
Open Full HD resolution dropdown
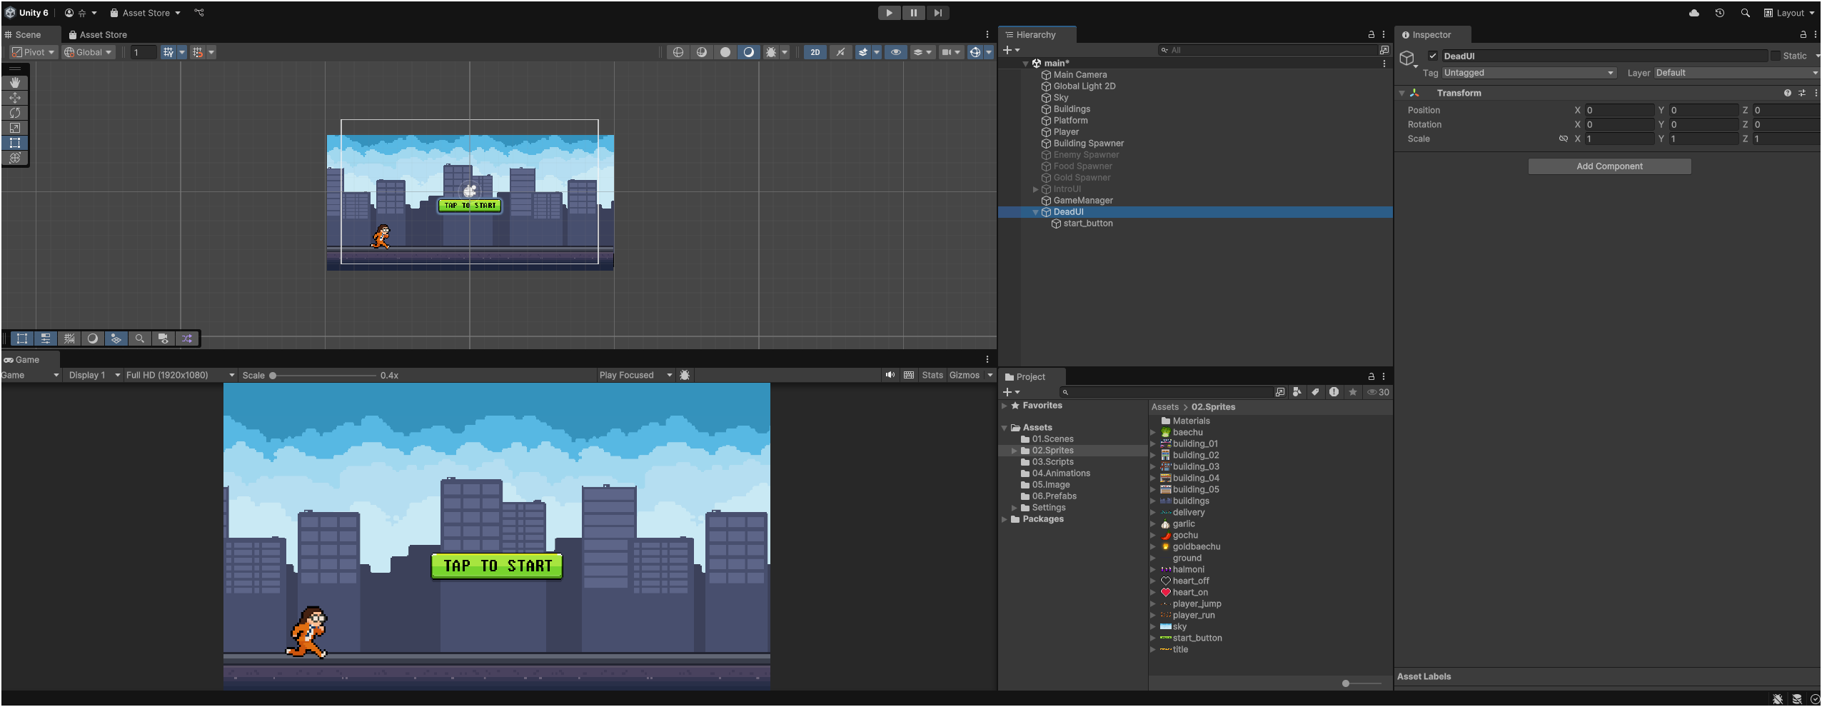179,375
